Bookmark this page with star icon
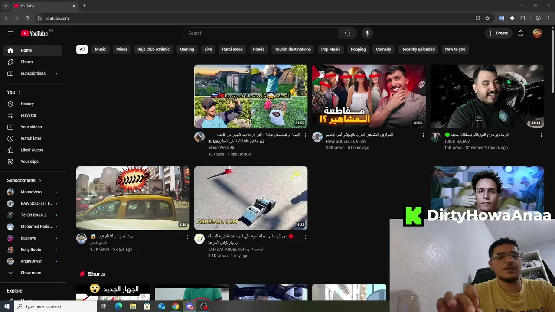The image size is (555, 312). [487, 18]
